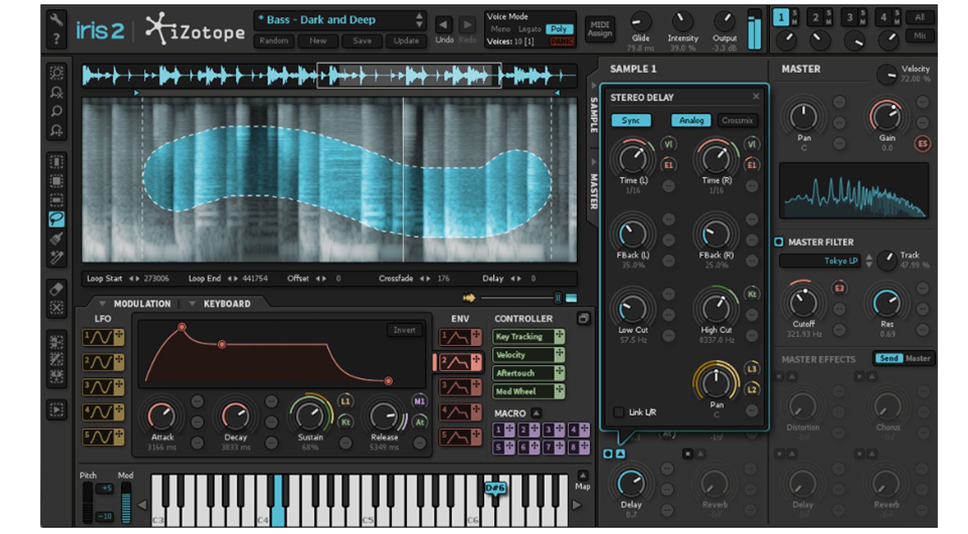Screen dimensions: 968x534
Task: Select envelope 4 in ENV column
Action: [456, 412]
